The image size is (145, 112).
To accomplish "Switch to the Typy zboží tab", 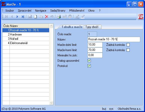I will [x=92, y=27].
